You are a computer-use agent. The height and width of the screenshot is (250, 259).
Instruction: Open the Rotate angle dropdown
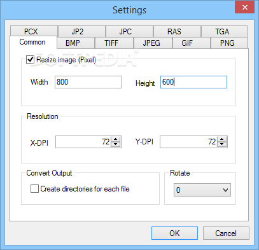tap(202, 190)
